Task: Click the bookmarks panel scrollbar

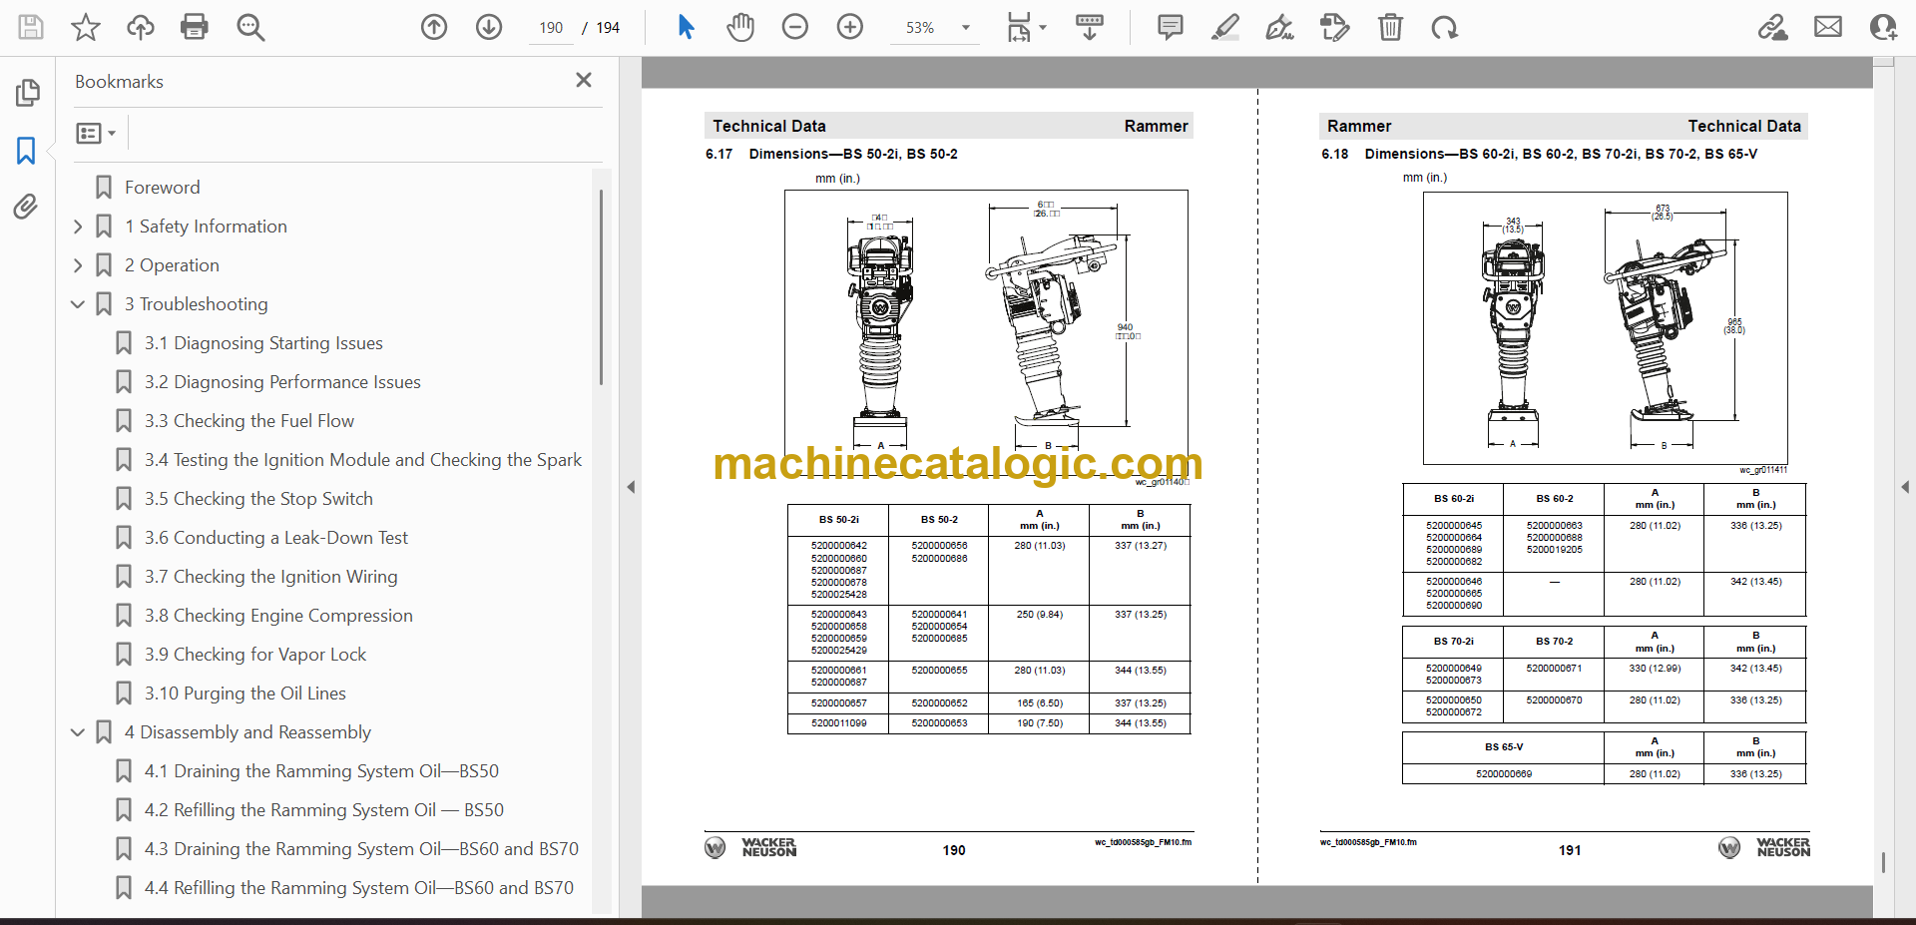Action: pyautogui.click(x=601, y=287)
